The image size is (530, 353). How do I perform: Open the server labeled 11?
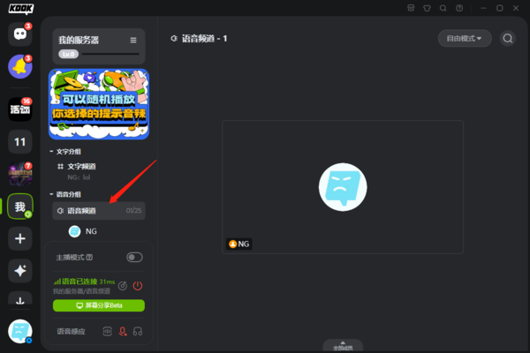tap(20, 141)
